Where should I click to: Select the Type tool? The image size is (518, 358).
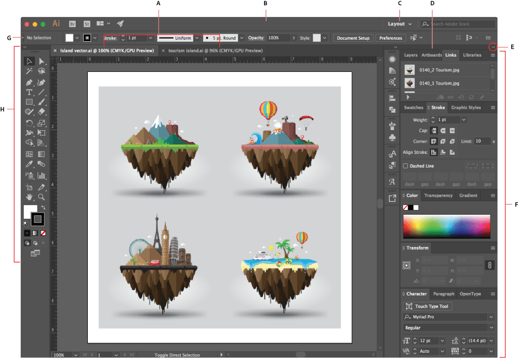coord(29,92)
